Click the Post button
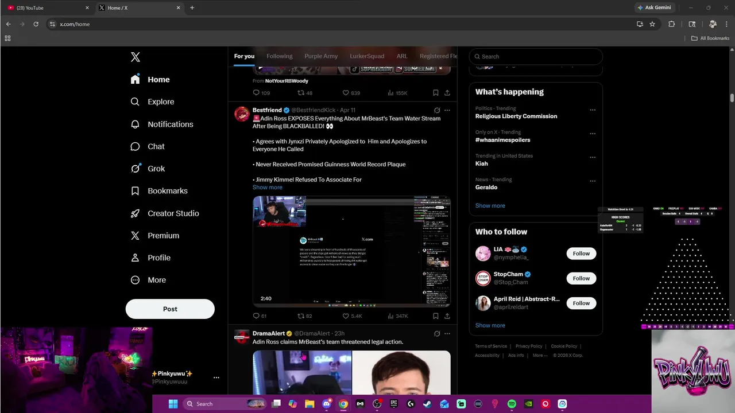This screenshot has height=413, width=735. [170, 309]
